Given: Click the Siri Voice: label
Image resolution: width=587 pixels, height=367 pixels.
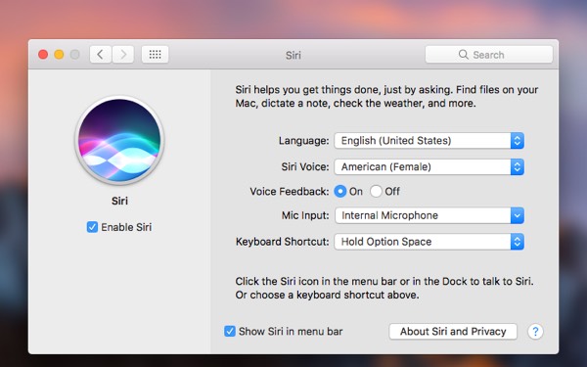Looking at the screenshot, I should 305,166.
